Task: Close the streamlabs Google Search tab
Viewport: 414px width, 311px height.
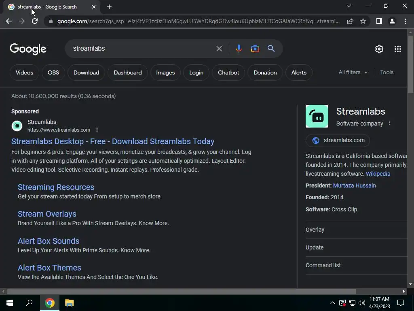Action: [x=94, y=7]
